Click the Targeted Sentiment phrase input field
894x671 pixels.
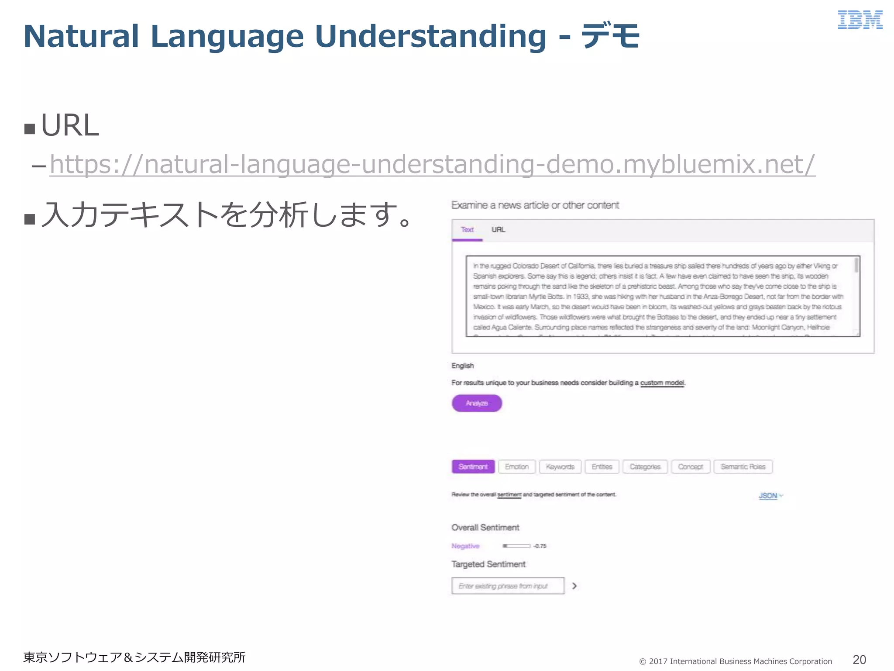click(x=508, y=586)
